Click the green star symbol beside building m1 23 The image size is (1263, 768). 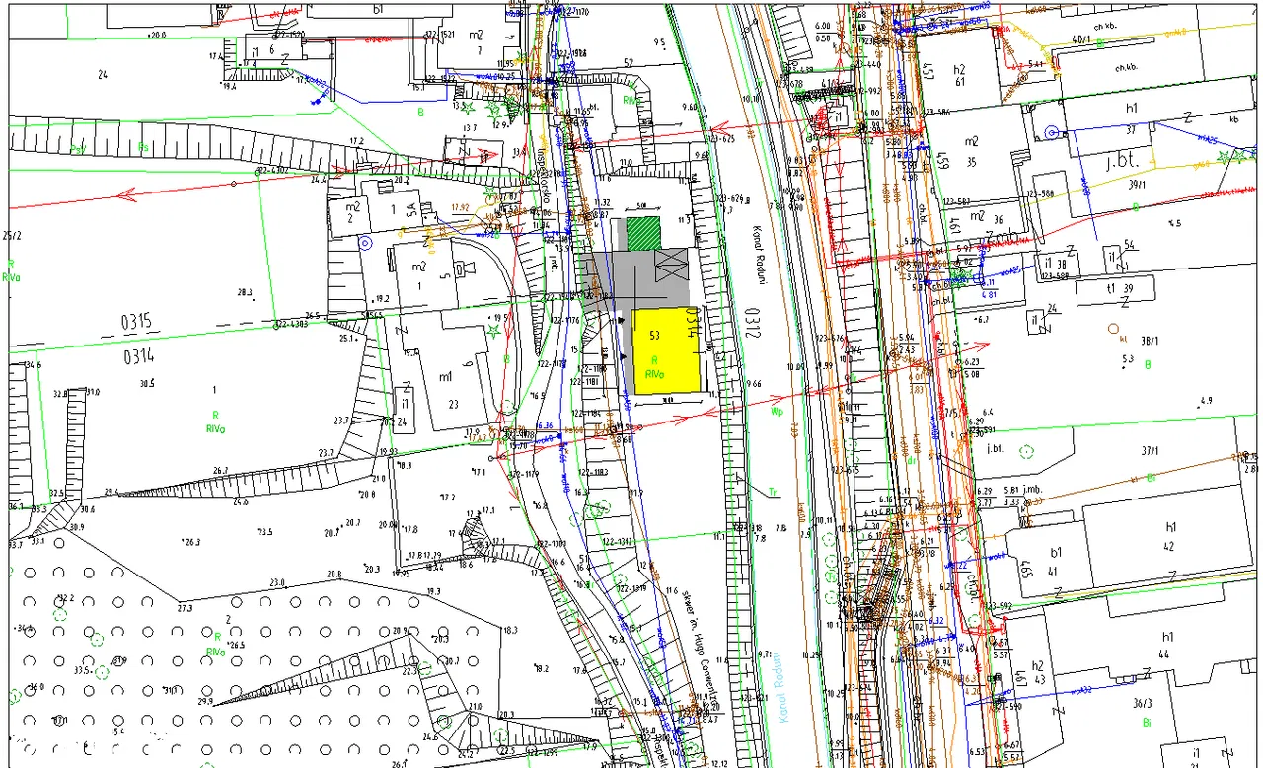click(x=490, y=331)
